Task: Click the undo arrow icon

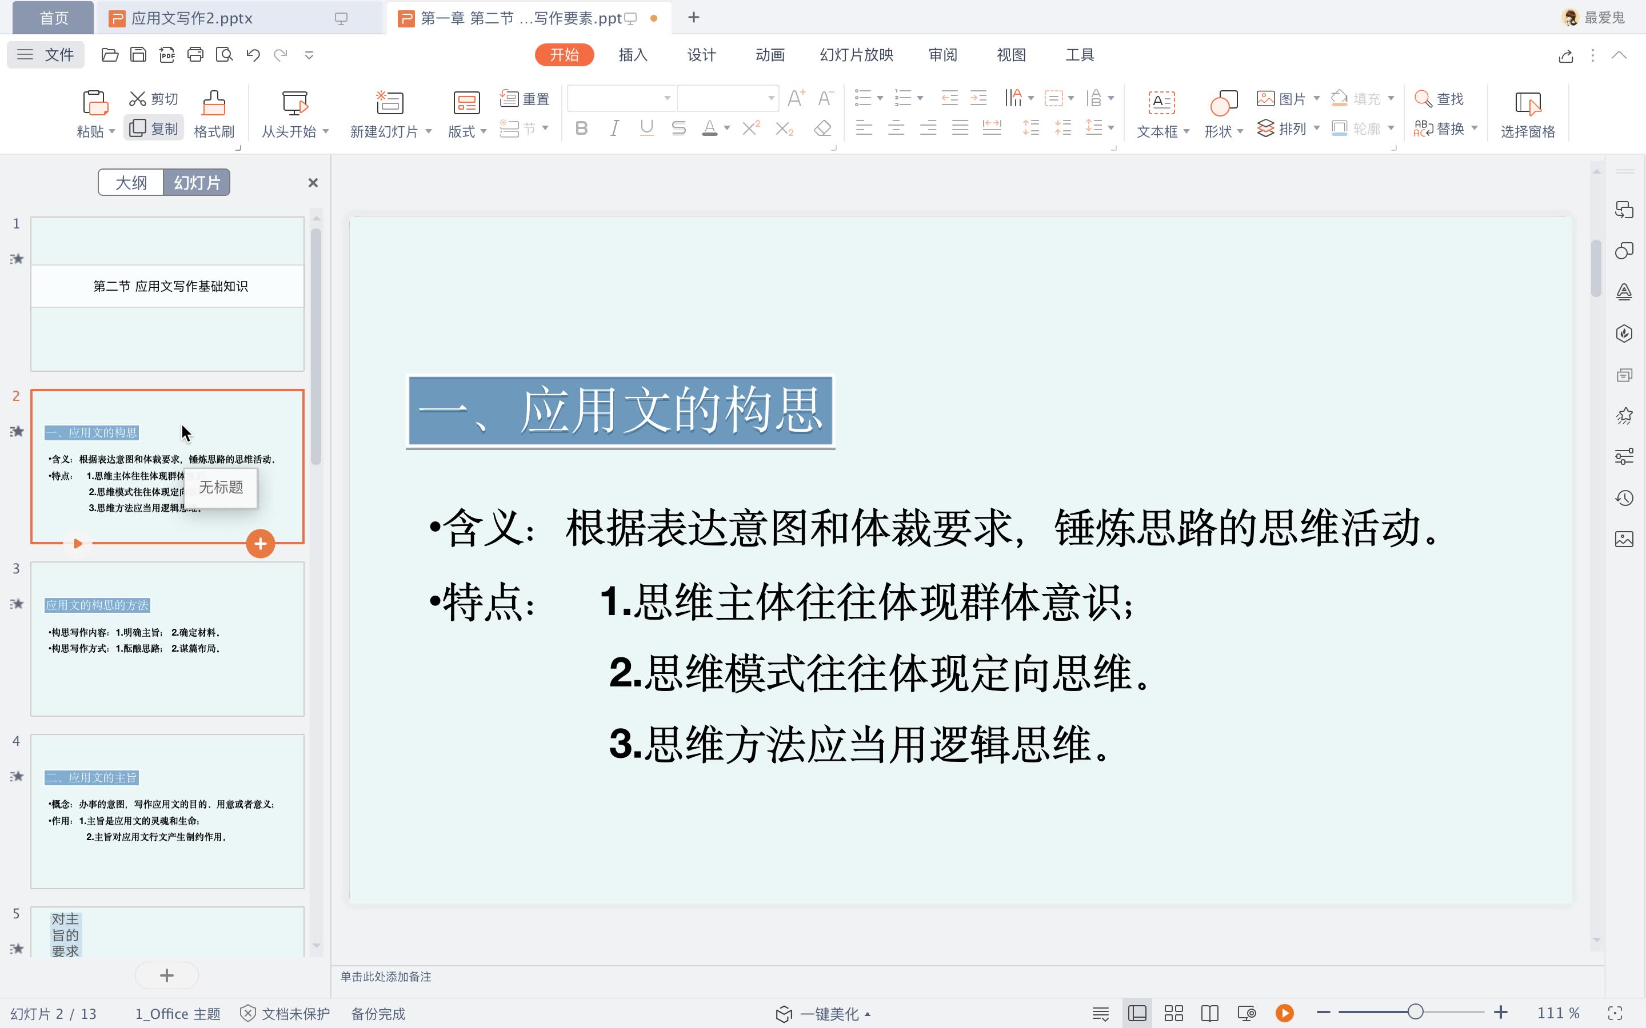Action: (x=253, y=55)
